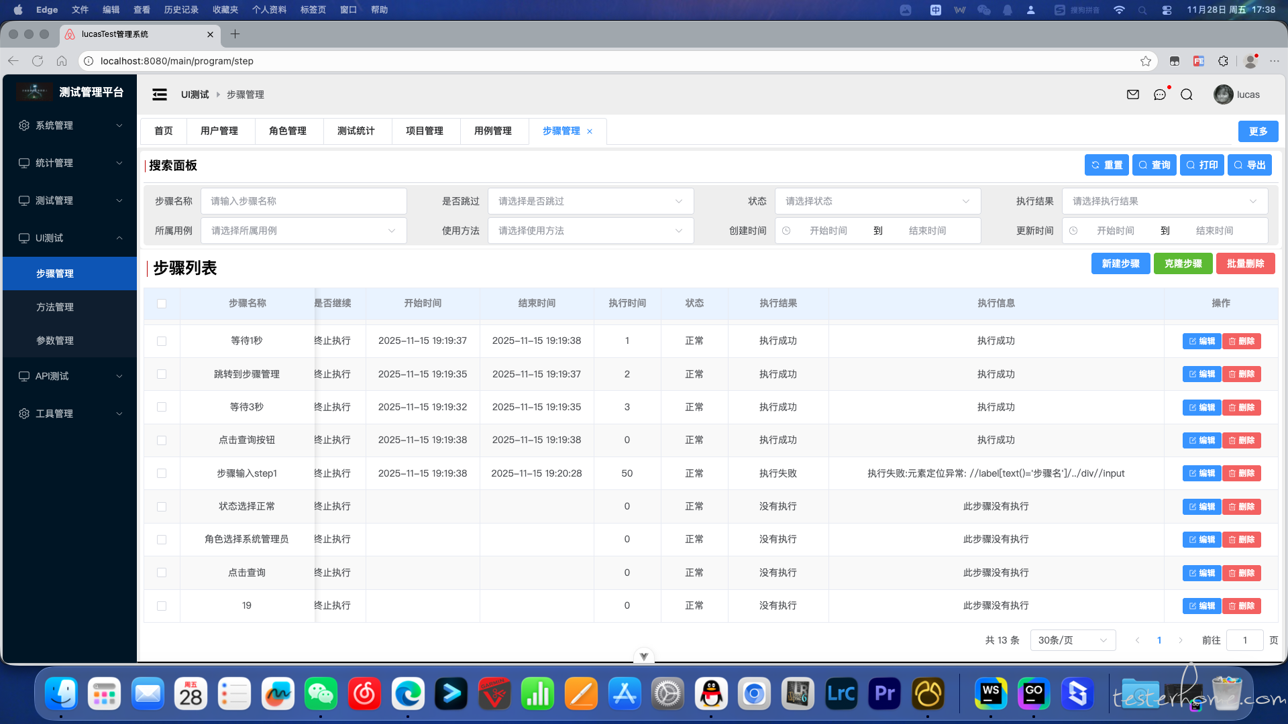Open 方法管理 in the sidebar
The image size is (1288, 724).
tap(55, 307)
